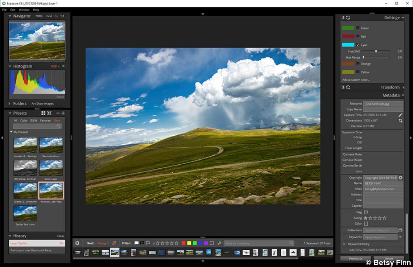Switch presets to grid view icon

tap(43, 113)
